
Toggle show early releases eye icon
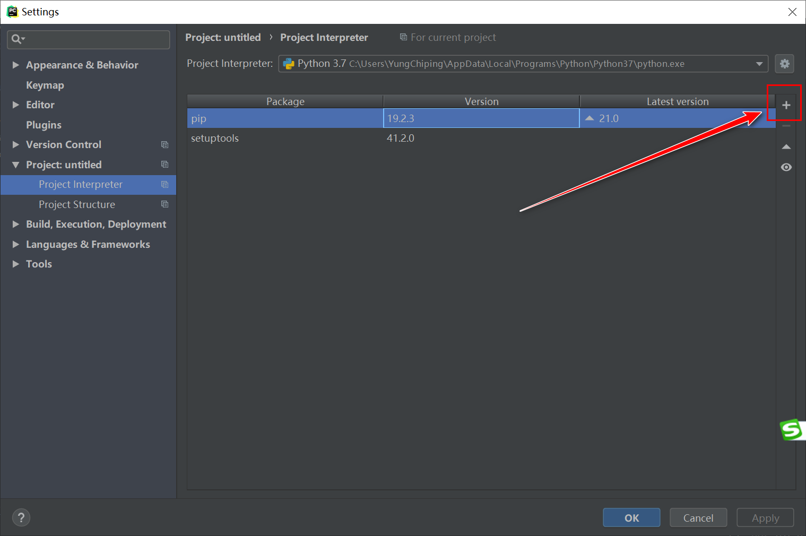point(786,167)
